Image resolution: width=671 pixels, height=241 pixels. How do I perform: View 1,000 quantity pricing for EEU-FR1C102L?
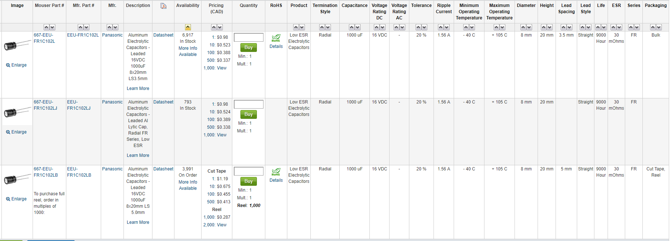click(x=222, y=68)
